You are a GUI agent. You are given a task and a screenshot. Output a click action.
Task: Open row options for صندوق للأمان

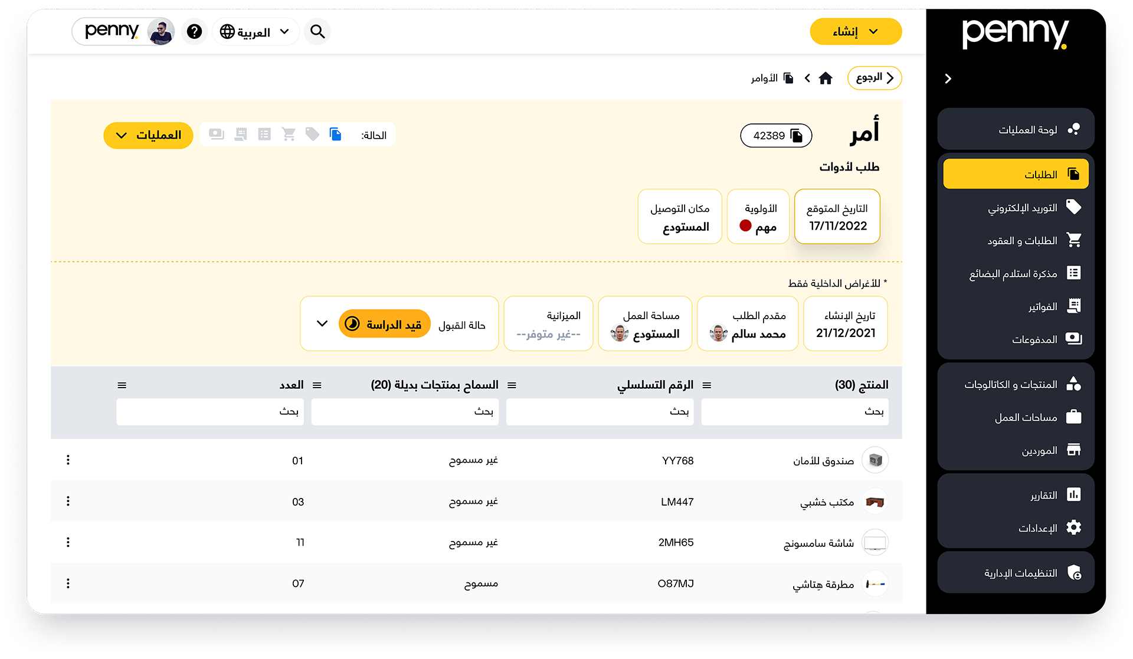click(68, 460)
